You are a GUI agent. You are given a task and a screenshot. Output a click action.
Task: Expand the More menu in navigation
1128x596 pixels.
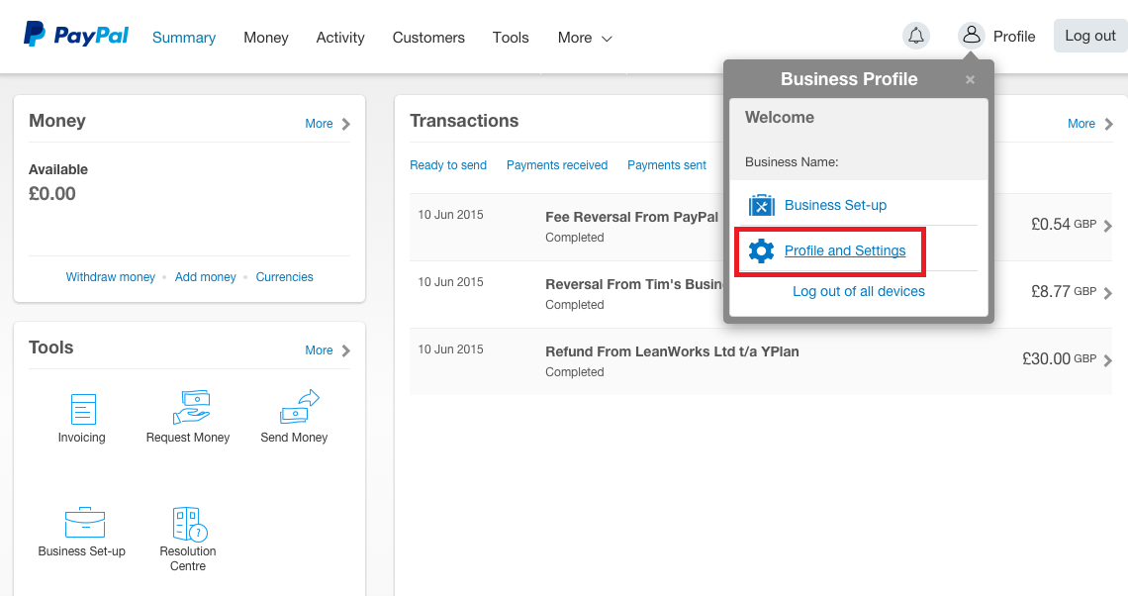point(585,38)
